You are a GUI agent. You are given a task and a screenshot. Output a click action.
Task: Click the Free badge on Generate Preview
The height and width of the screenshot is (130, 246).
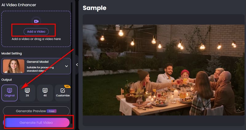pos(51,111)
